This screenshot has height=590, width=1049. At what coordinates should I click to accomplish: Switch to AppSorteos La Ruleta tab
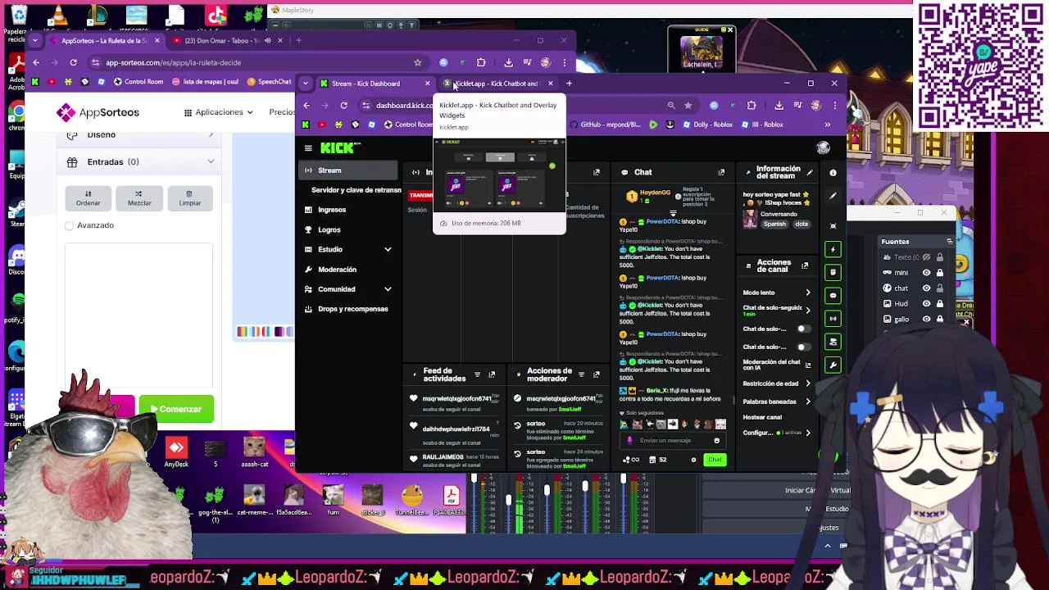tap(104, 41)
